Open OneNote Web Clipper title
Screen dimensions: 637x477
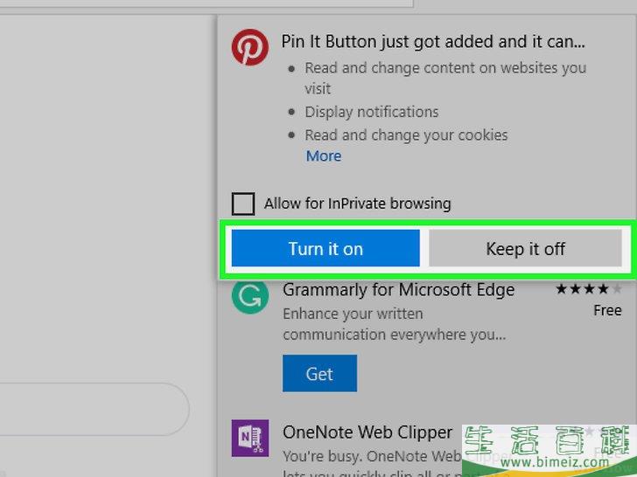(367, 432)
